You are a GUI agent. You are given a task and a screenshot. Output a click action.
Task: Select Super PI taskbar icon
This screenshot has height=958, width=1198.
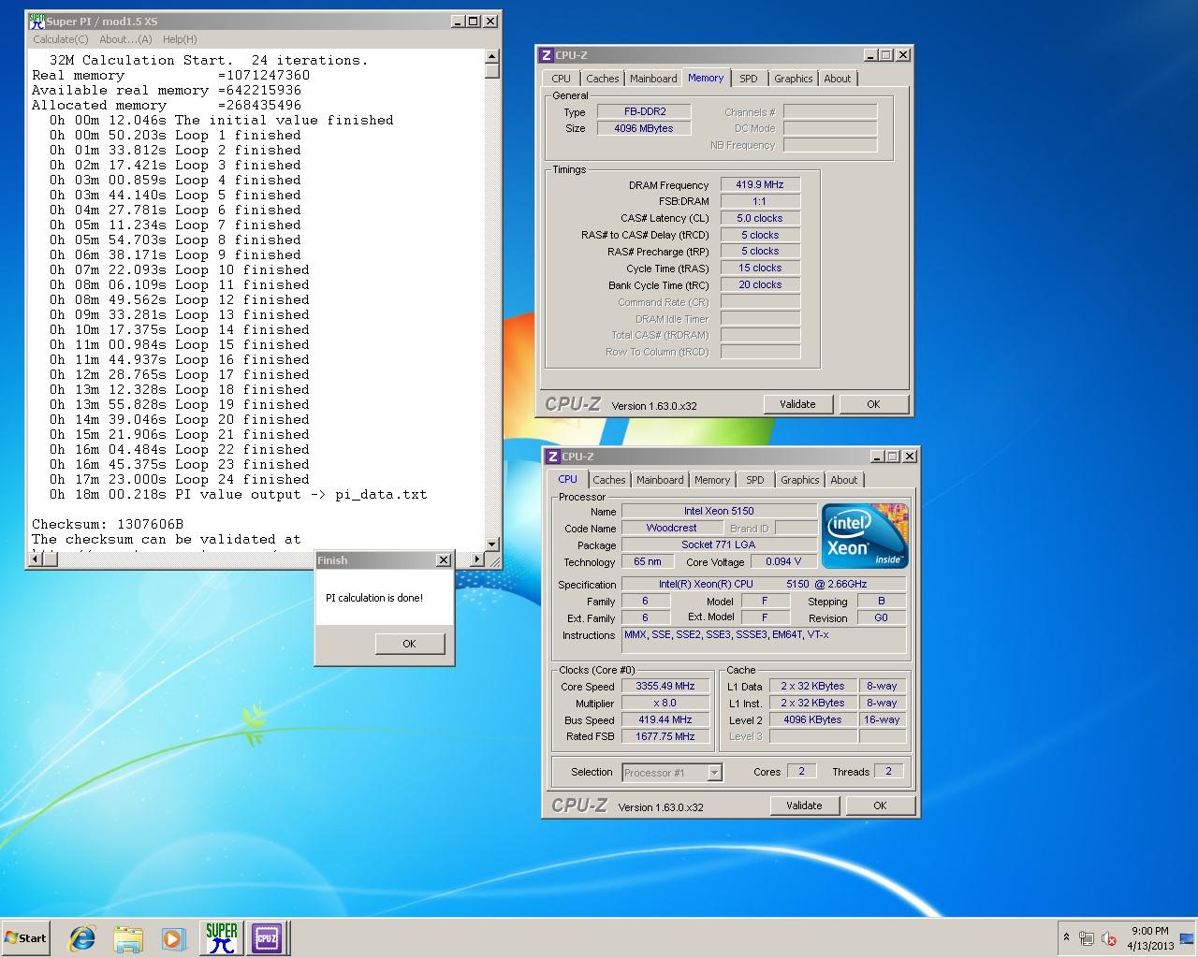click(221, 938)
